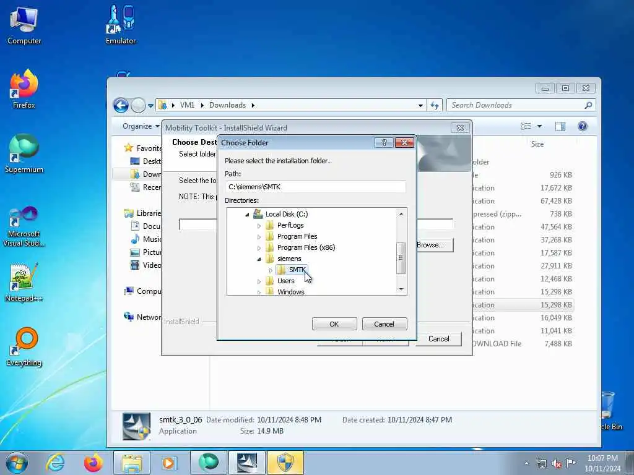Open the recent pages dropdown arrow

coord(150,105)
